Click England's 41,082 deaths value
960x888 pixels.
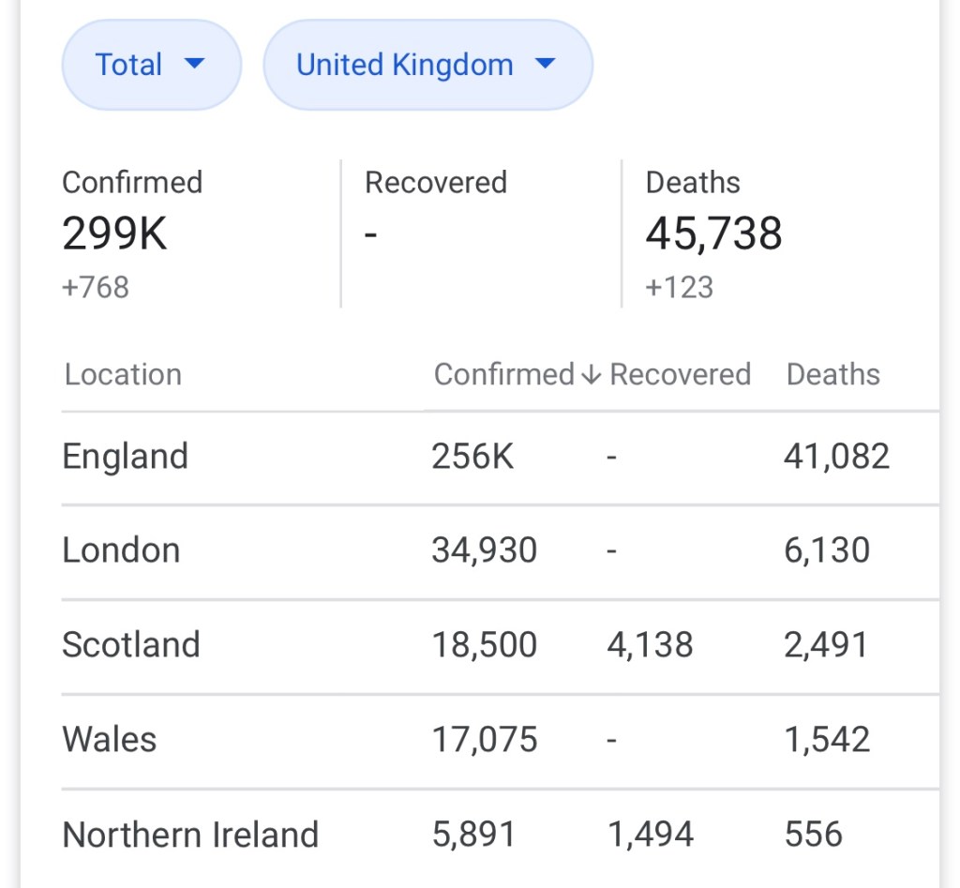click(836, 457)
